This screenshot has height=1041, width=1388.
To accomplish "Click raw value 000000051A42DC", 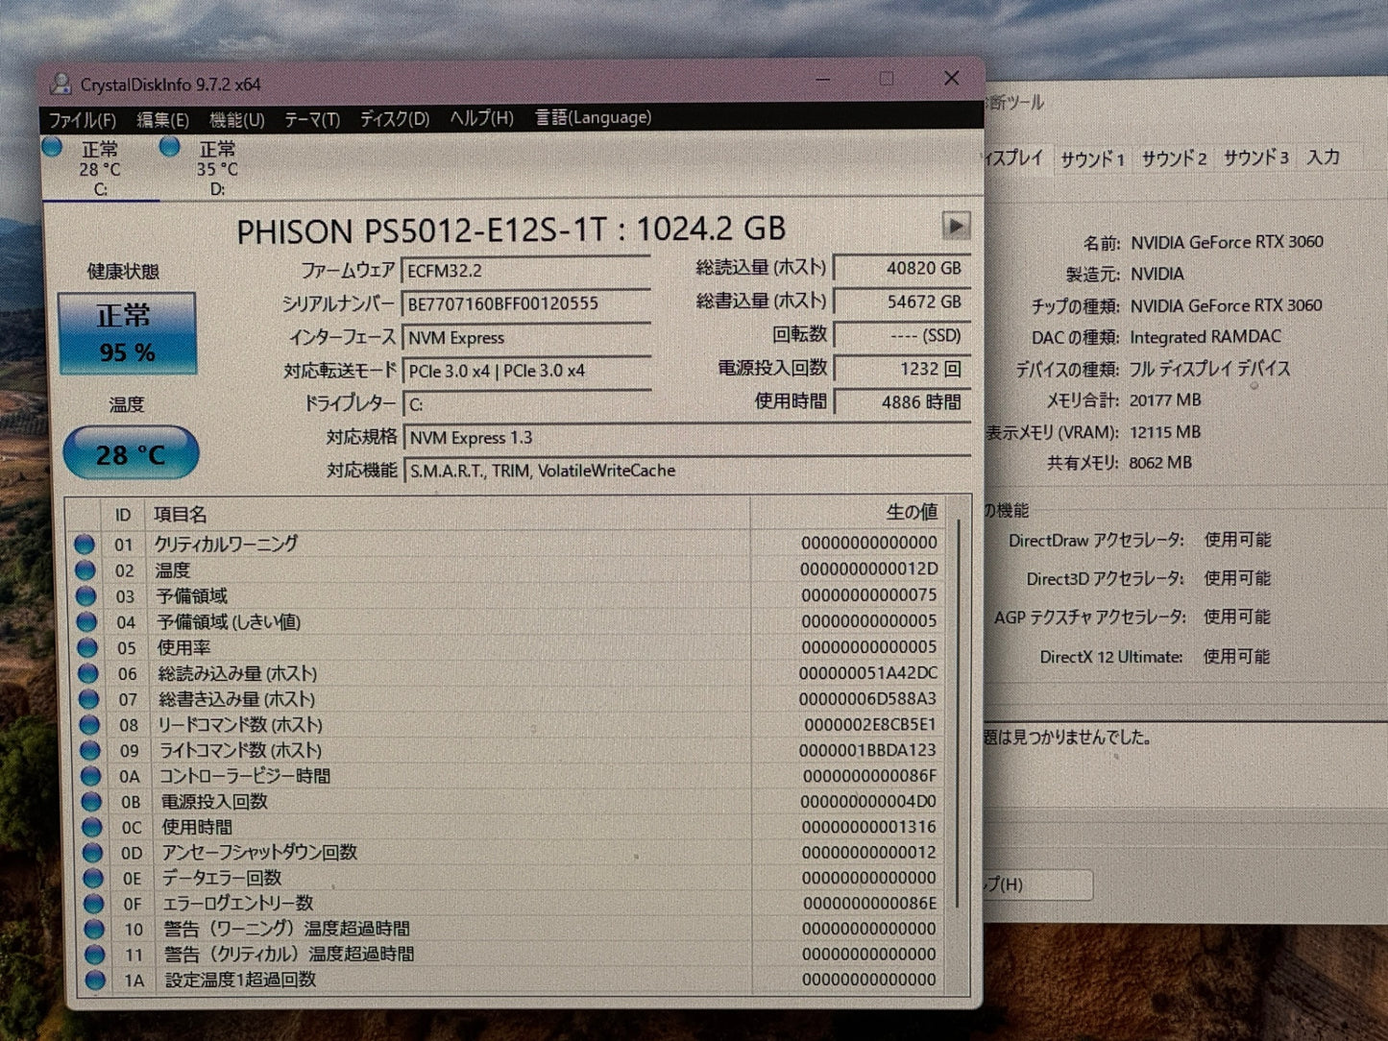I will click(x=868, y=673).
